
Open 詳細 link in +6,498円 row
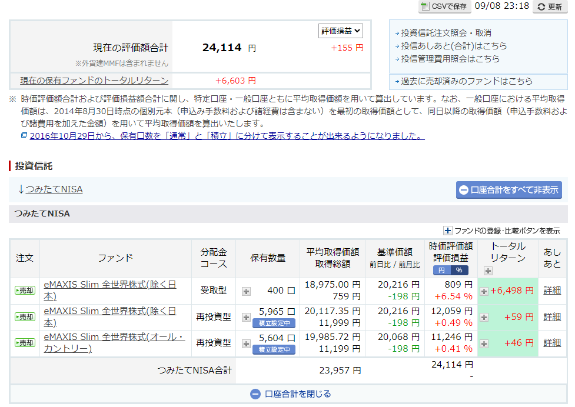tap(552, 291)
